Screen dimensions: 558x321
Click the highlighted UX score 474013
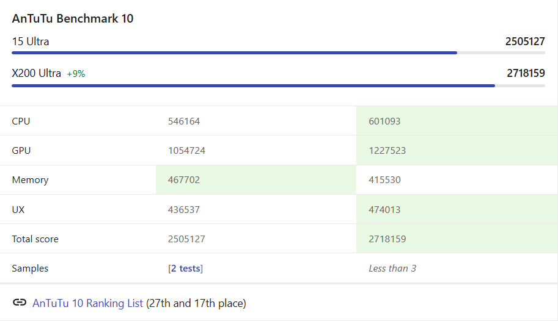point(384,209)
